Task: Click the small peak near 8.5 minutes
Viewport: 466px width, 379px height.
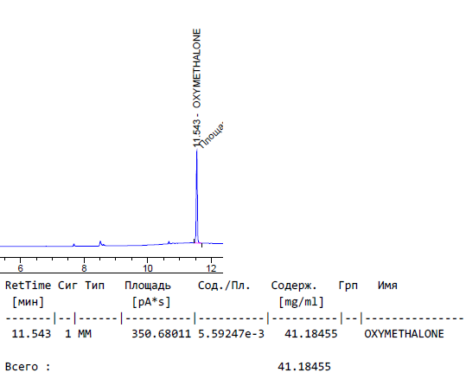Action: (100, 243)
